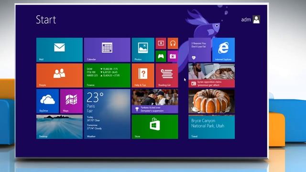Open the Weather tile showing Paris
The width and height of the screenshot is (306, 172).
107,114
